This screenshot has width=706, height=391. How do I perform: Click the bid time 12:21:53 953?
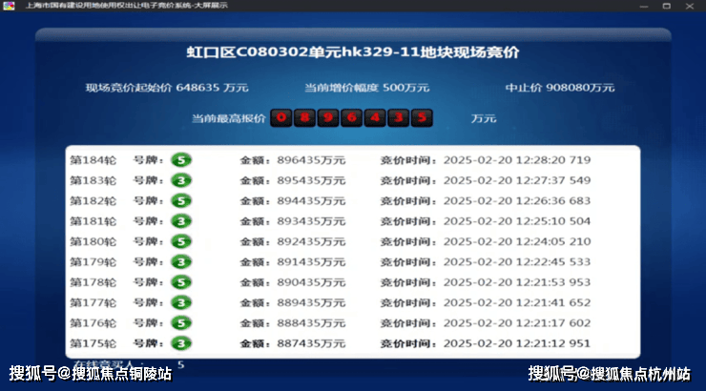[553, 282]
